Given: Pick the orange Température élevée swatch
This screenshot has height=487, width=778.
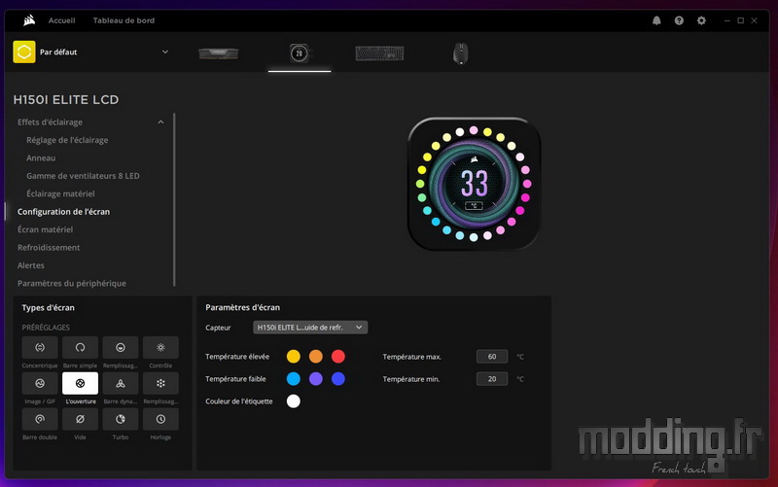Looking at the screenshot, I should (315, 356).
